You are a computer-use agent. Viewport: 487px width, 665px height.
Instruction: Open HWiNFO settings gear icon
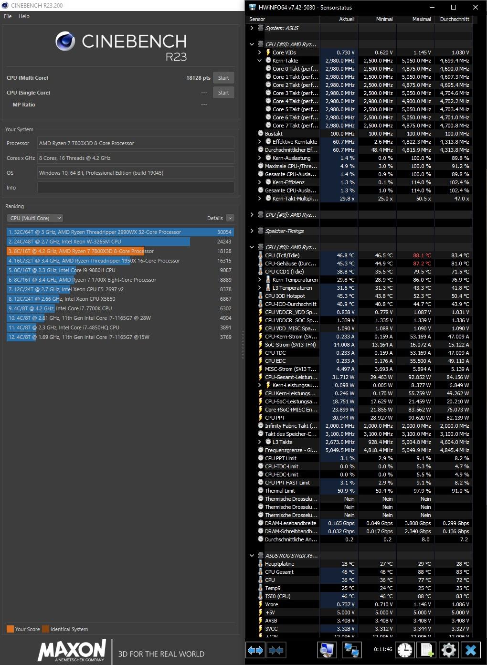448,650
